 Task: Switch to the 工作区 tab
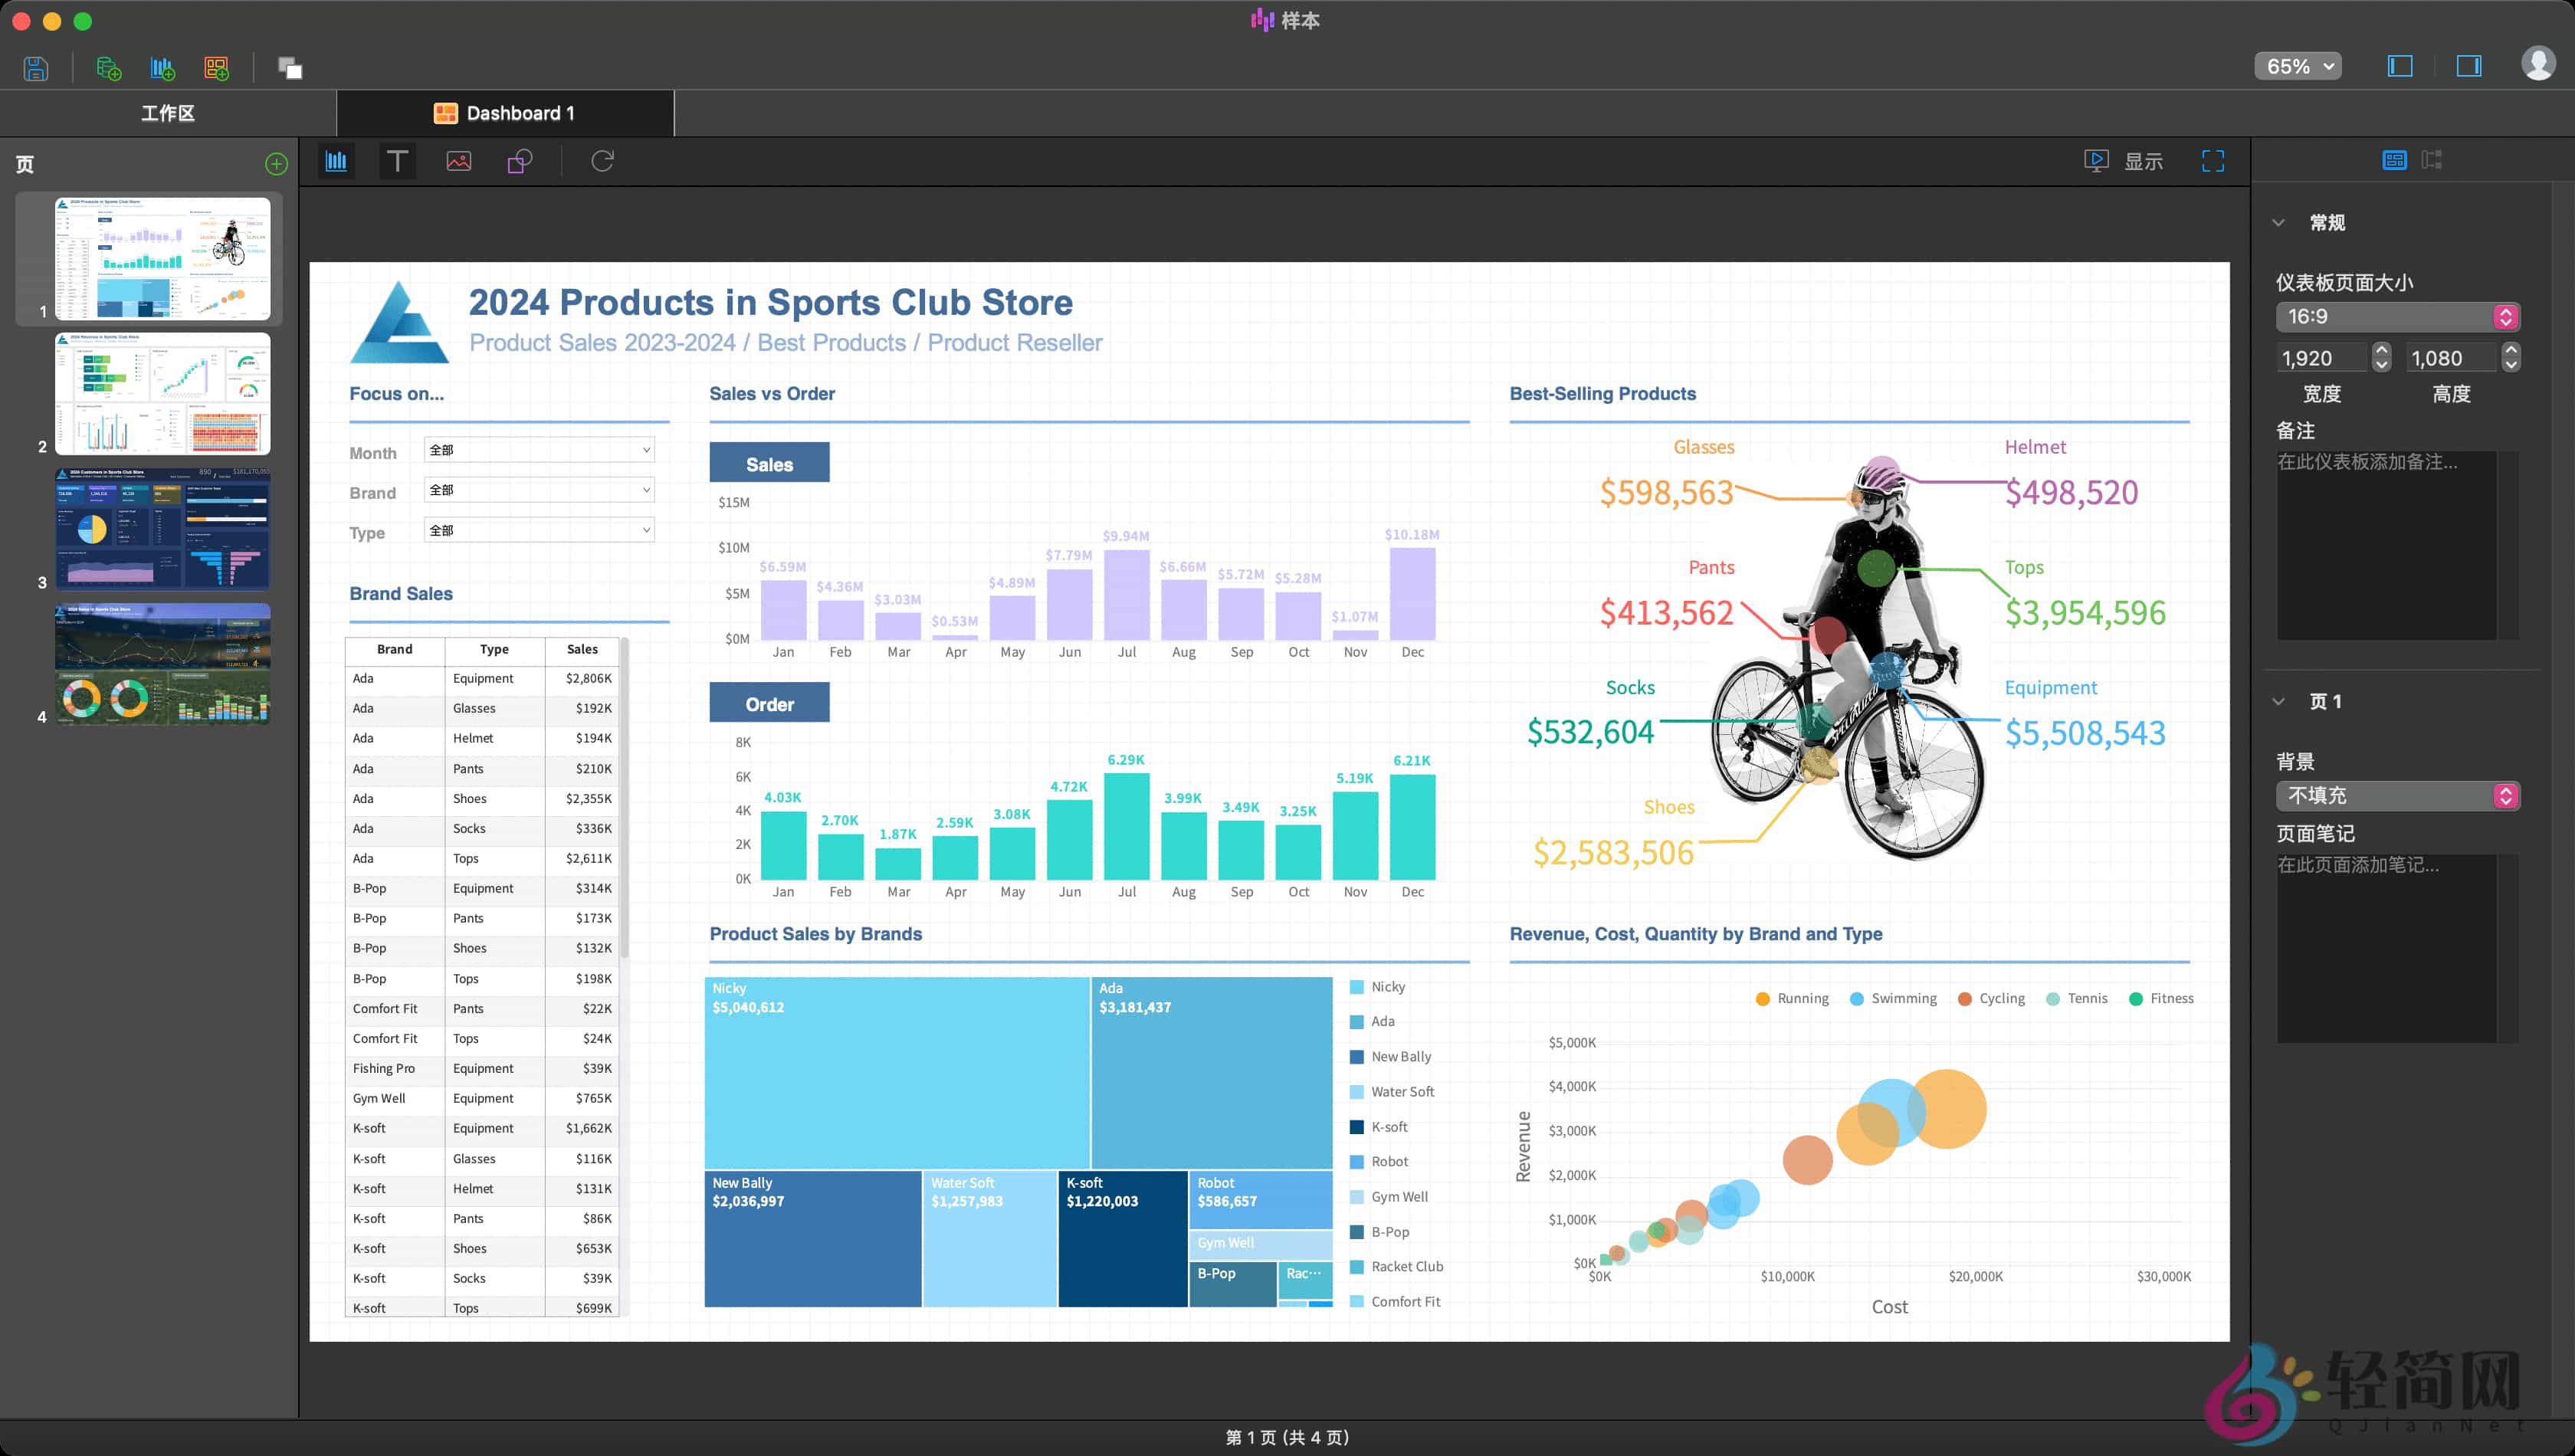[x=168, y=113]
